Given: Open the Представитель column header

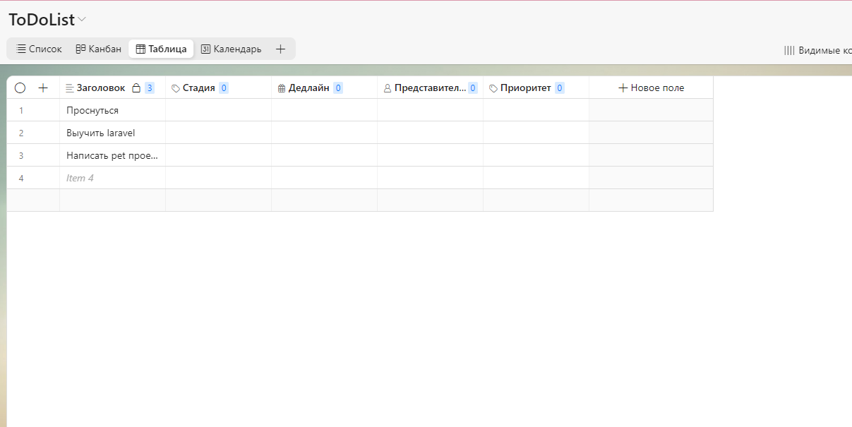Looking at the screenshot, I should [x=431, y=88].
